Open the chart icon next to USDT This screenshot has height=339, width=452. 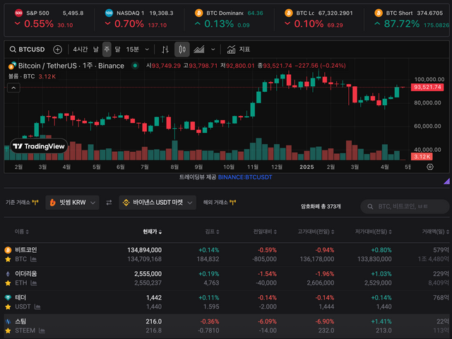37,307
